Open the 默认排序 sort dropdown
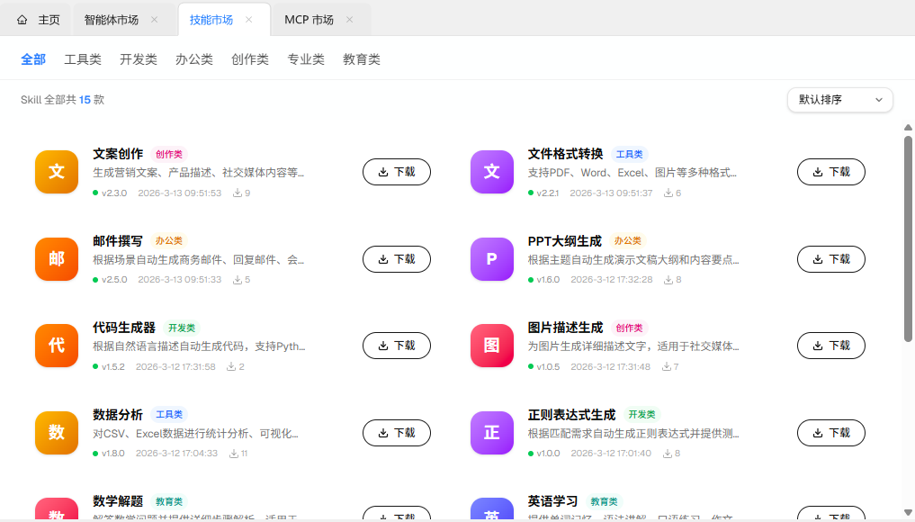915x522 pixels. pyautogui.click(x=839, y=100)
